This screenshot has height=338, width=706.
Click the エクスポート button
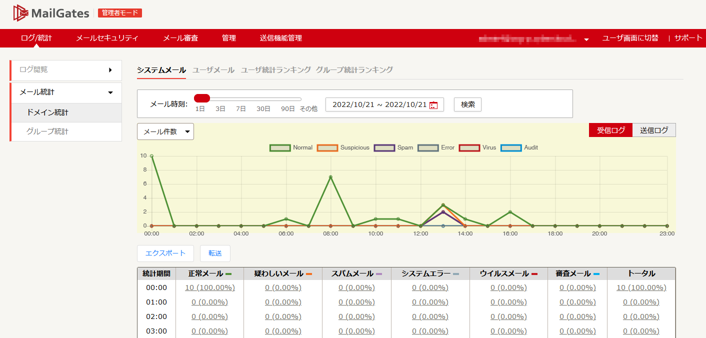[x=165, y=253]
